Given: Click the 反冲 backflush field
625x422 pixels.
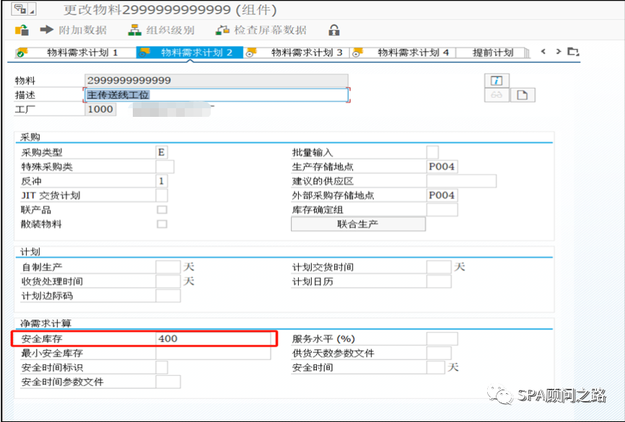Looking at the screenshot, I should pos(162,181).
